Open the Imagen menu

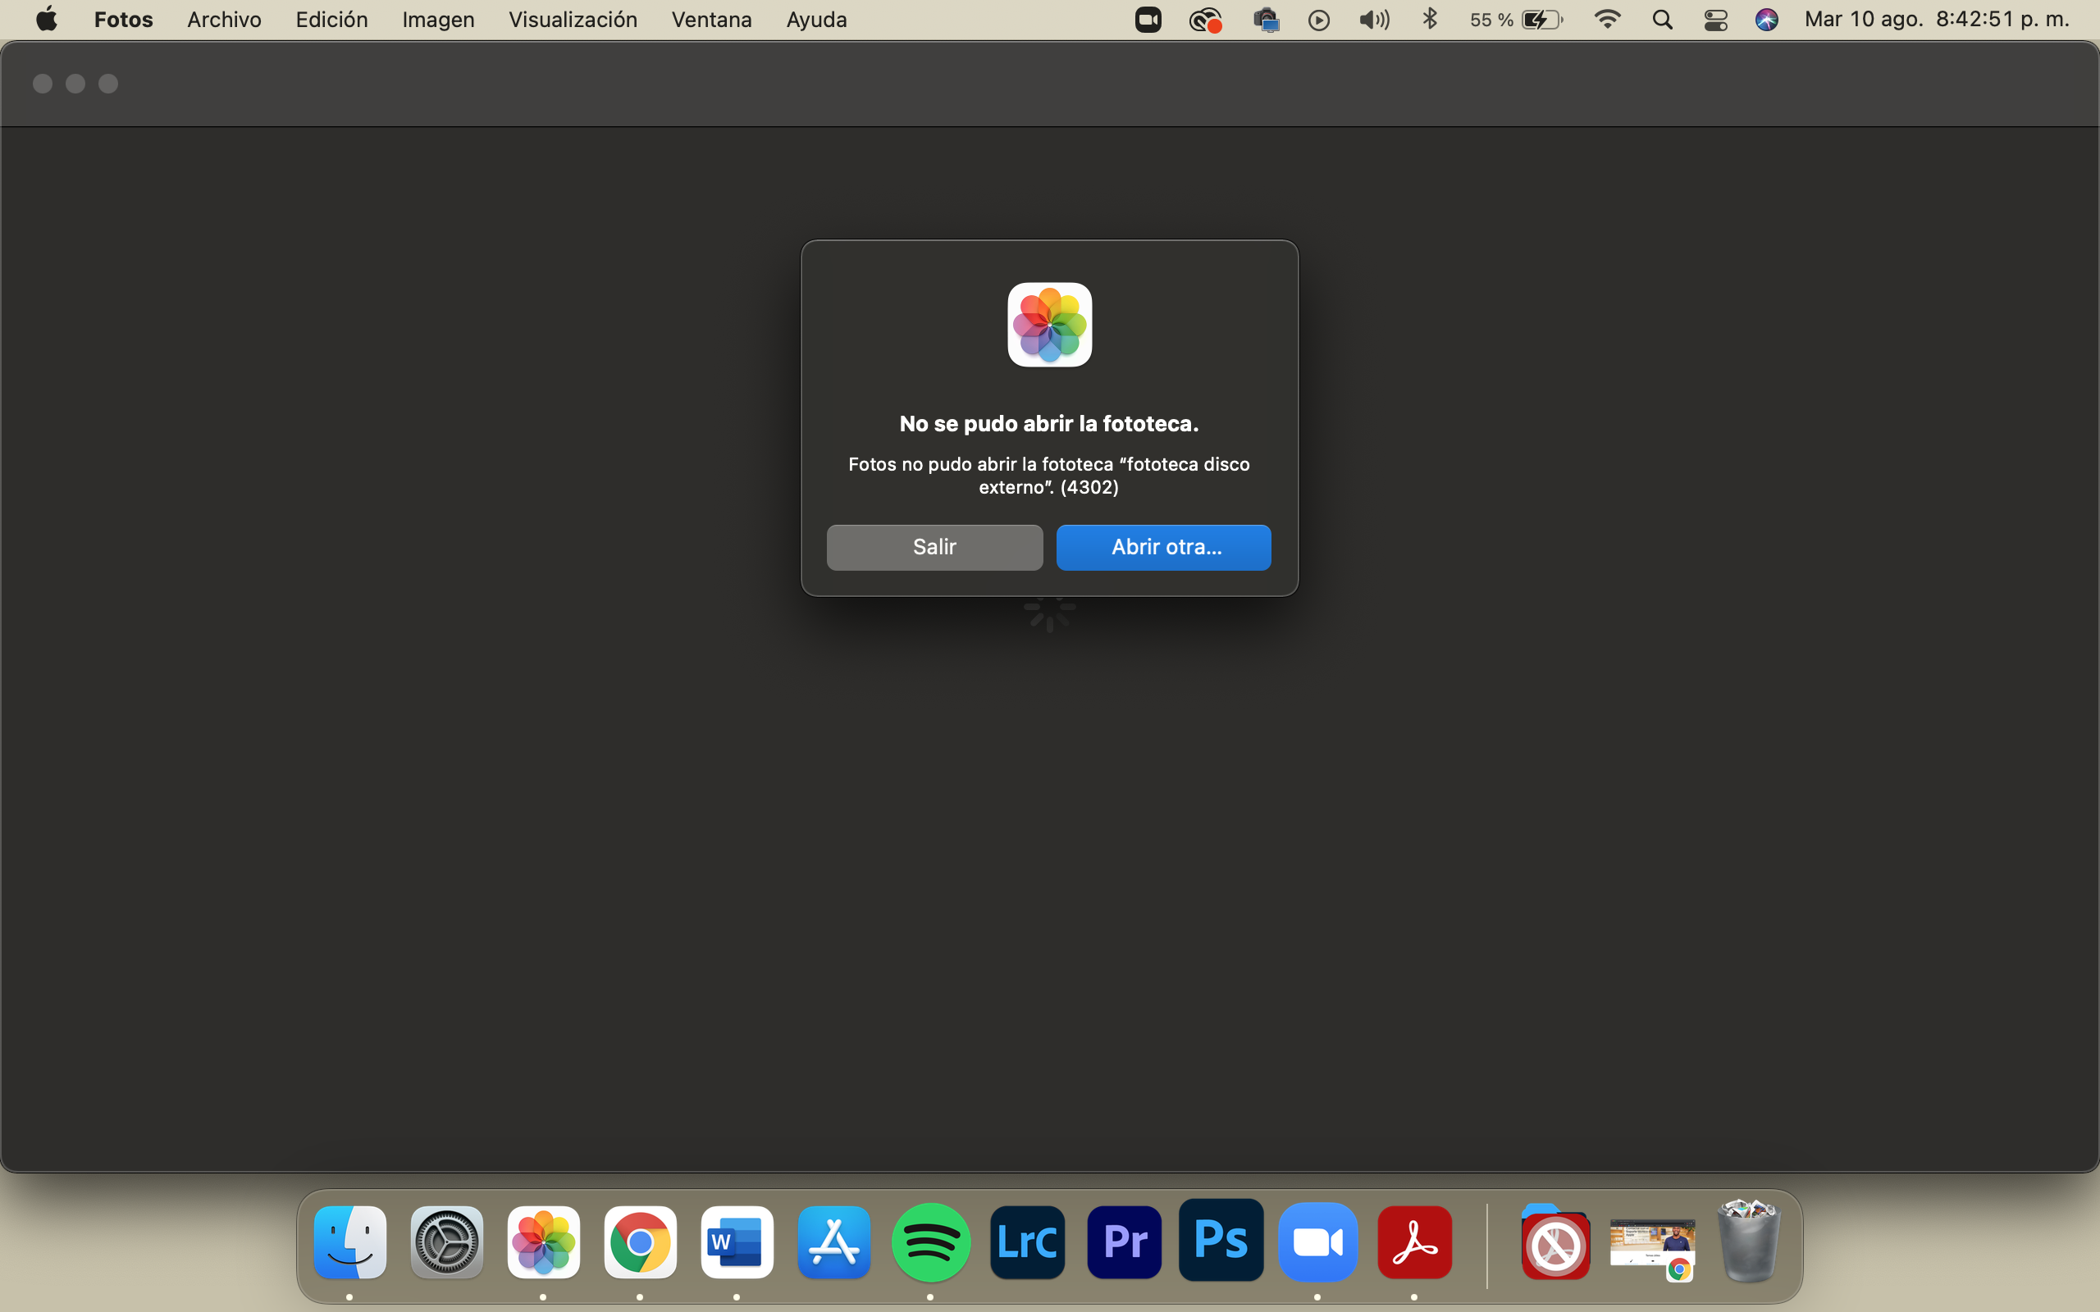(x=437, y=19)
